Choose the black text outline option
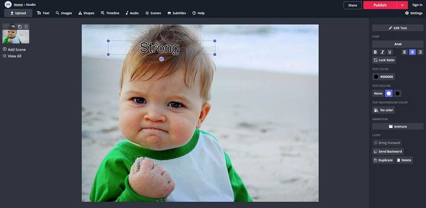Screen dimensions: 426x208 [397, 93]
